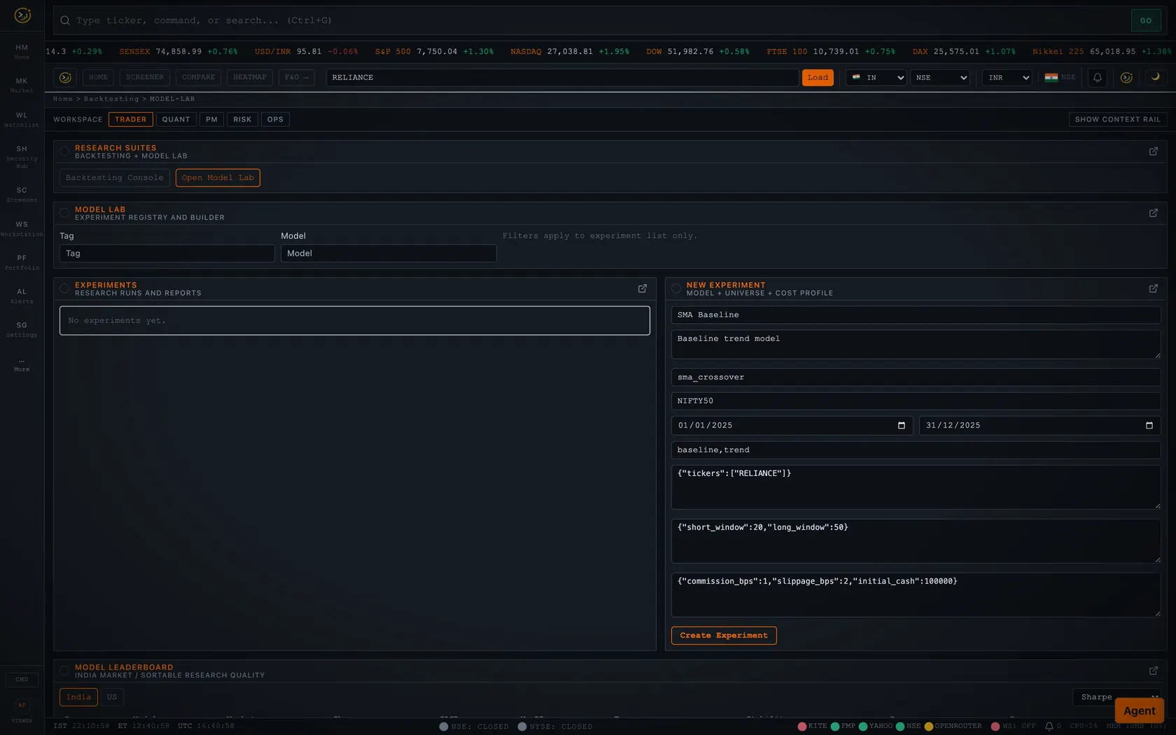
Task: Click the SHOW CONTEXT RAIL button
Action: pos(1118,120)
